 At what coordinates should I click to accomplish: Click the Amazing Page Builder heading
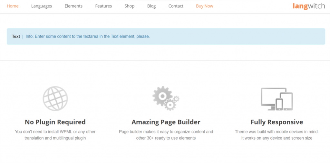[166, 122]
